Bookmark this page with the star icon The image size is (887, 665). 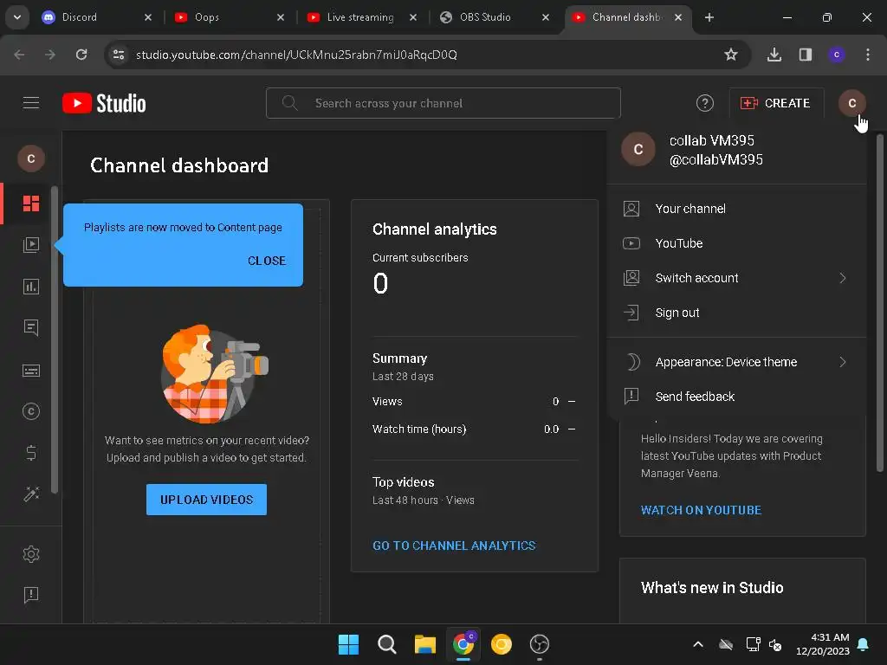[731, 55]
